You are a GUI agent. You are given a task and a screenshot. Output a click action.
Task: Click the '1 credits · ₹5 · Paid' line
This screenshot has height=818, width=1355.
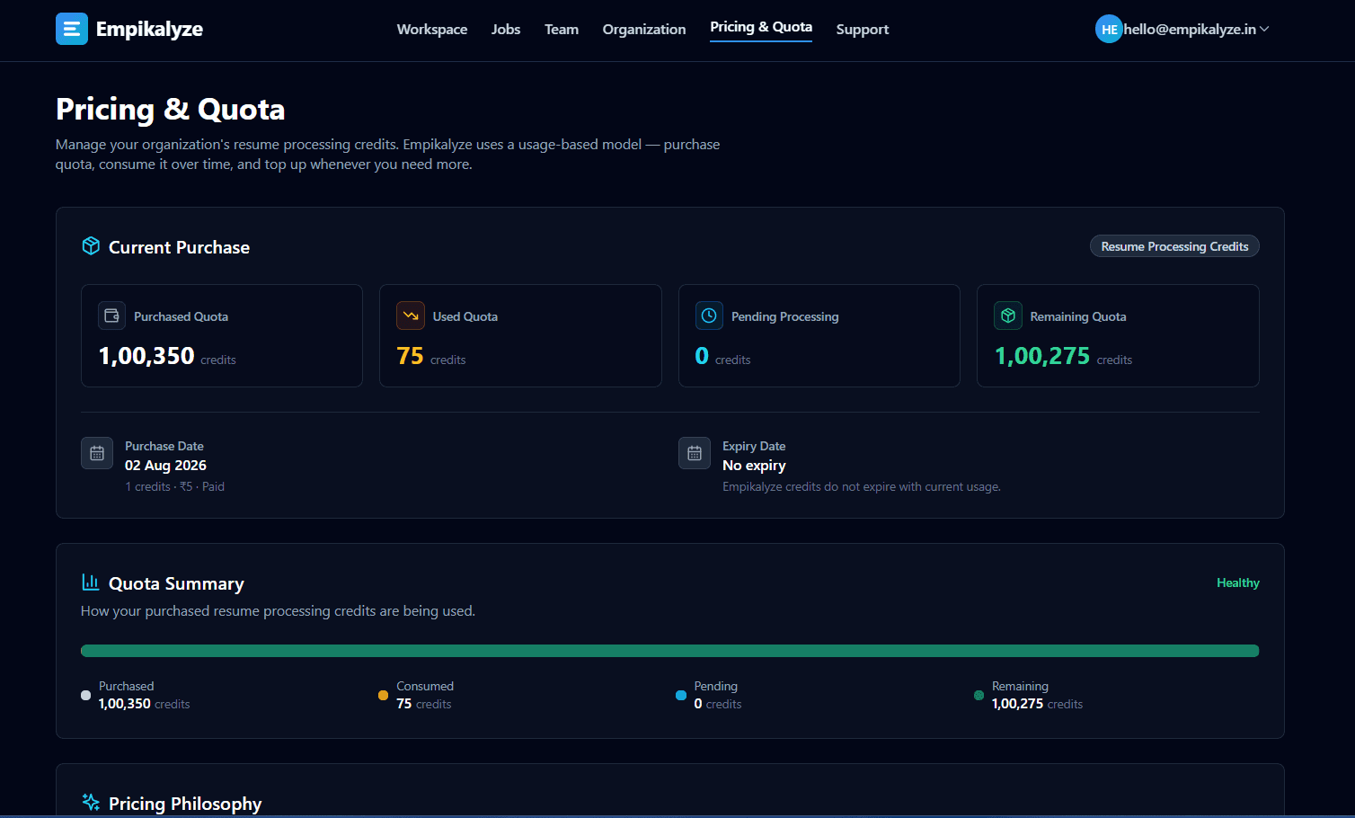click(174, 486)
